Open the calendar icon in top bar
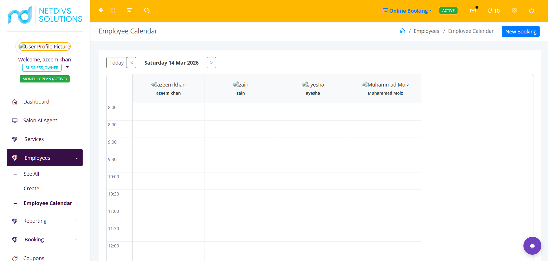 129,10
